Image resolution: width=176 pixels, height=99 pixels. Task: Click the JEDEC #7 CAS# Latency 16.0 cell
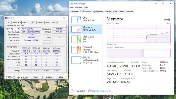click(x=26, y=54)
